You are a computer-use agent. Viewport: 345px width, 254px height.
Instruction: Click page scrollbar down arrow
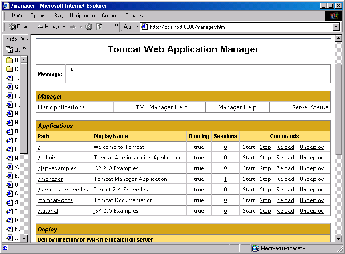[x=338, y=239]
